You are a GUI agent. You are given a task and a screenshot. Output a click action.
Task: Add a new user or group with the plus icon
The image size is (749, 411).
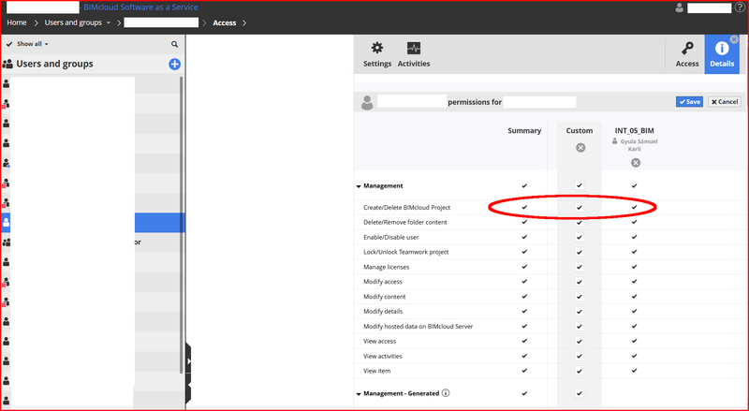(175, 64)
